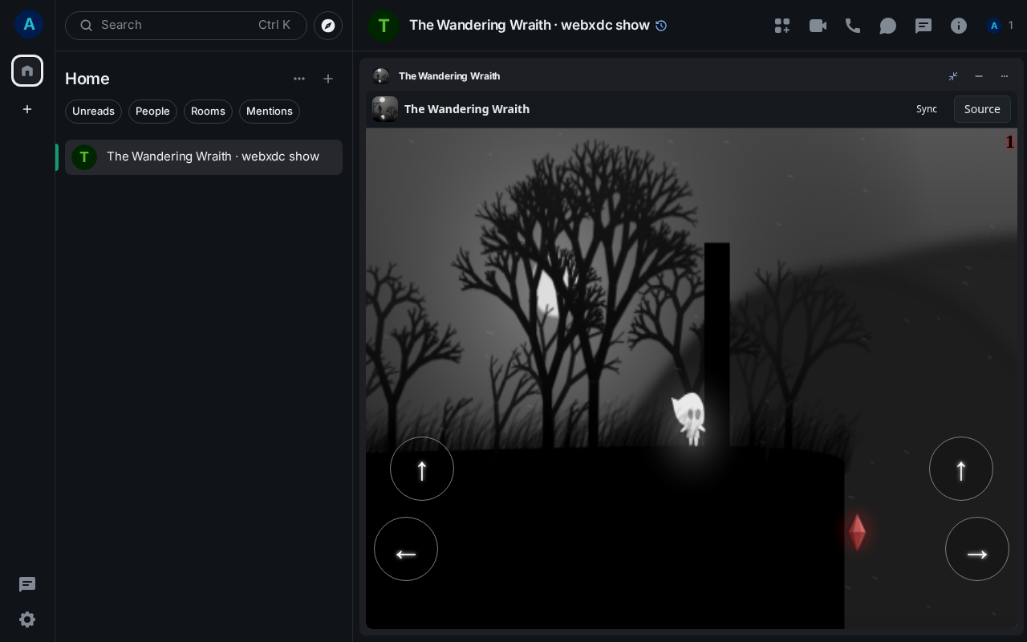Filter rooms by People
Screen dimensions: 1027x642
[x=152, y=112]
